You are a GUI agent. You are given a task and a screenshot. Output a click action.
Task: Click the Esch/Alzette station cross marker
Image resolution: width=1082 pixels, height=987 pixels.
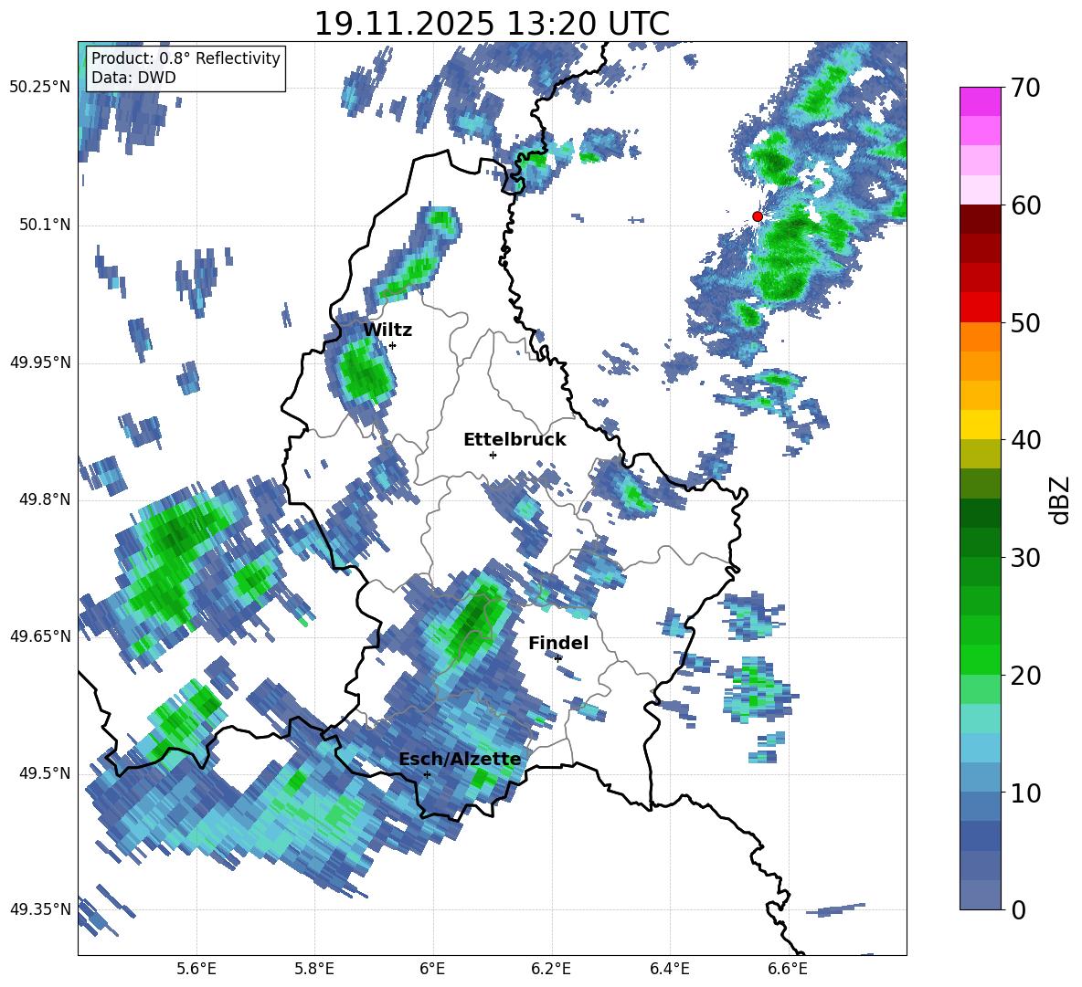427,774
